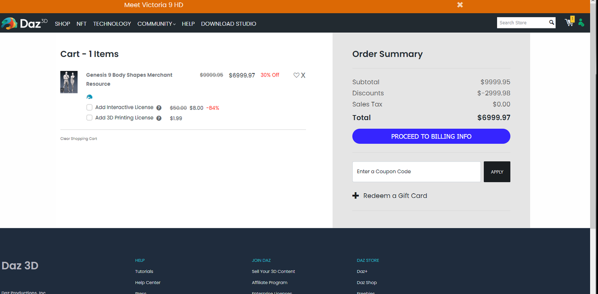Image resolution: width=598 pixels, height=294 pixels.
Task: Open Sell Your 3D Content link
Action: pyautogui.click(x=273, y=272)
